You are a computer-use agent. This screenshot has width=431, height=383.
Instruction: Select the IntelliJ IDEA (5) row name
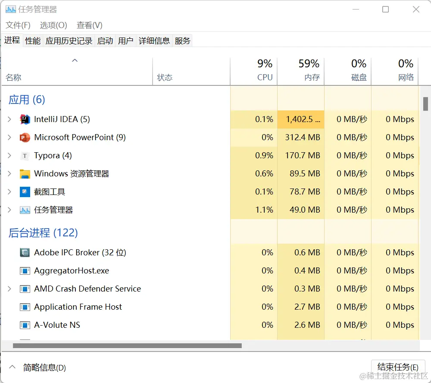point(62,119)
